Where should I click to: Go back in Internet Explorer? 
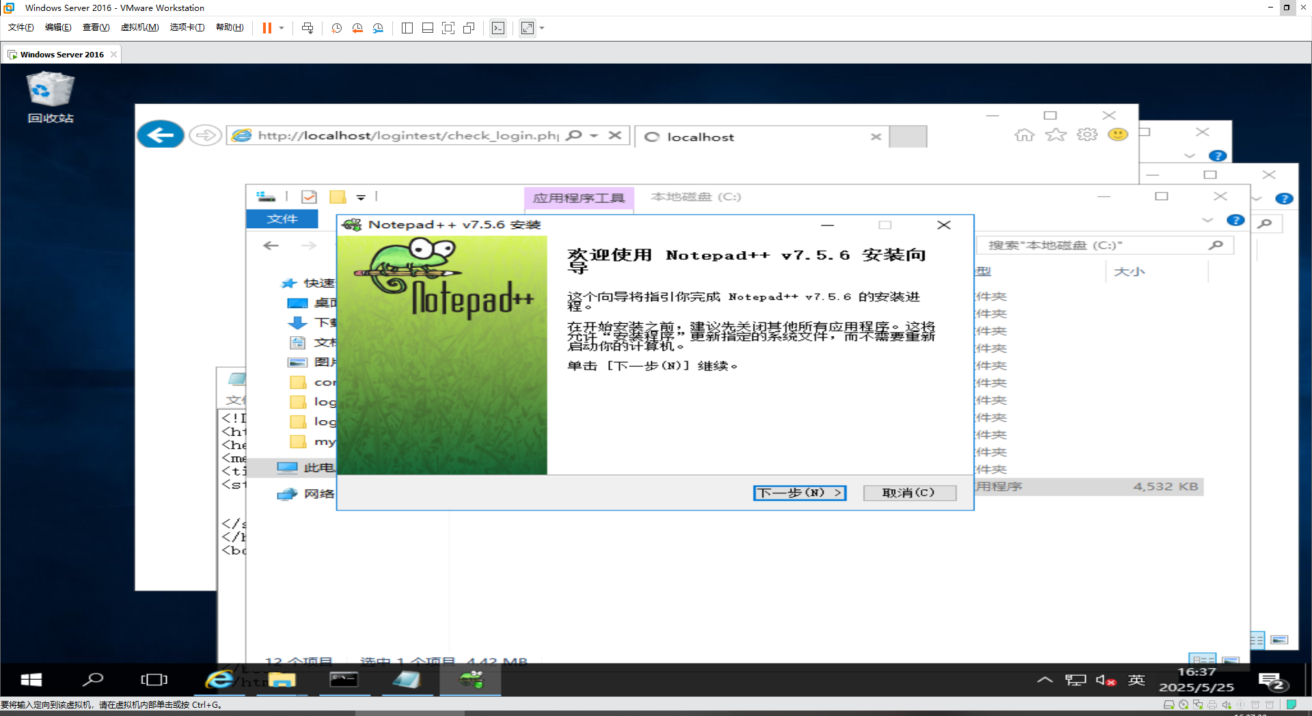coord(161,135)
